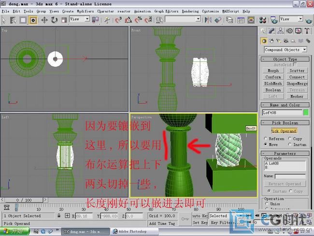Click Use Pivot Point Center icon

[95, 20]
